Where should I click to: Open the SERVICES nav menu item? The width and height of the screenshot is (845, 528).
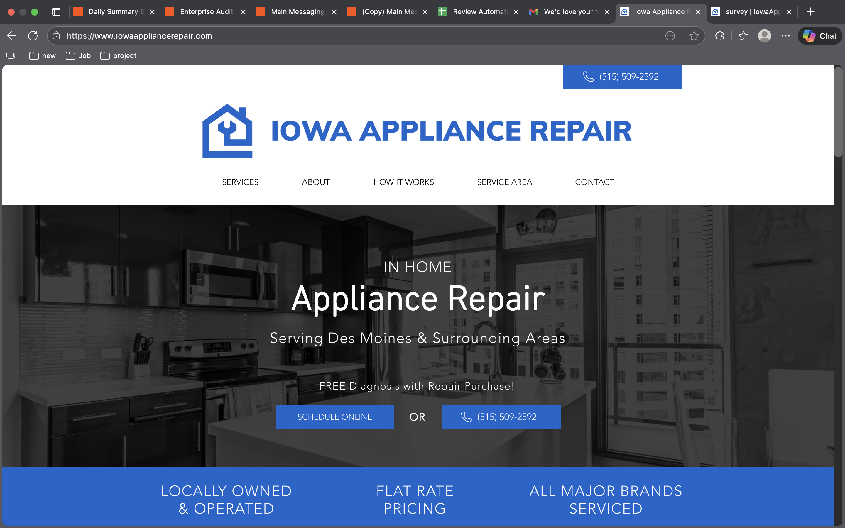pos(240,182)
